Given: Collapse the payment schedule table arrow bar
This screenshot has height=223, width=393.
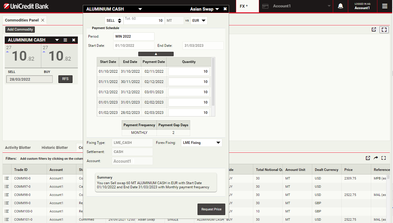Looking at the screenshot, I should [156, 54].
